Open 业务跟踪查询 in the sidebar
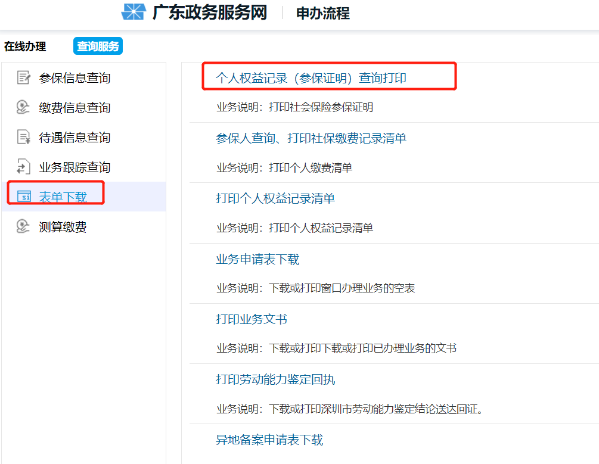Viewport: 599px width, 464px height. (x=75, y=167)
